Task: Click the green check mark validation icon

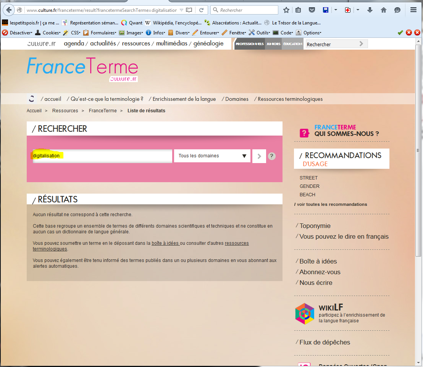Action: point(400,33)
